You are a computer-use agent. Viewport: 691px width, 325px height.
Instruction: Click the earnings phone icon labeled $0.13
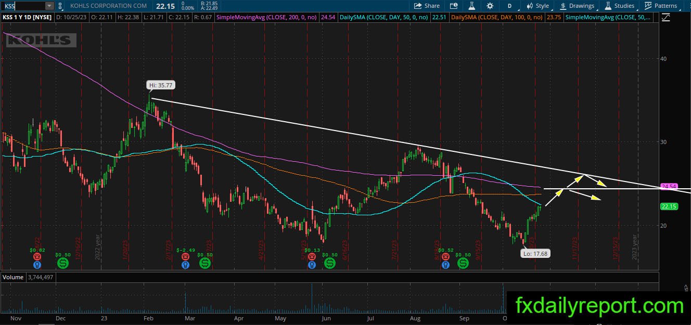(311, 257)
